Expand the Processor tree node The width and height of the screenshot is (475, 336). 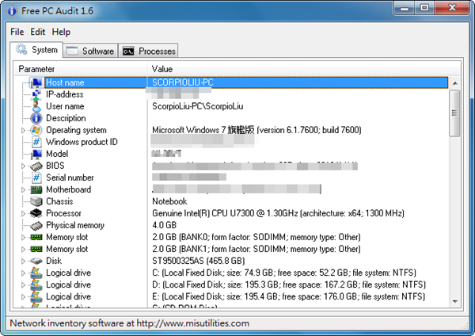[x=23, y=213]
